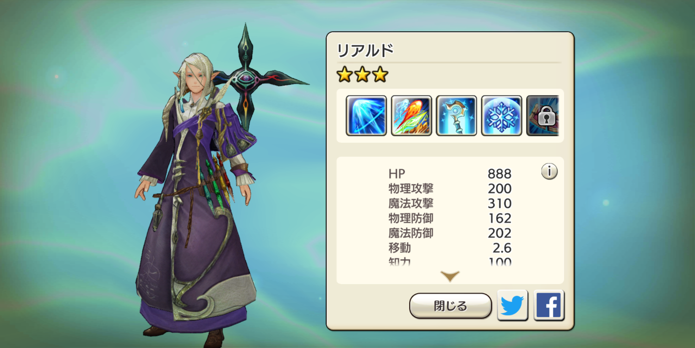Select the character name リアルド
695x348 pixels.
coord(365,50)
